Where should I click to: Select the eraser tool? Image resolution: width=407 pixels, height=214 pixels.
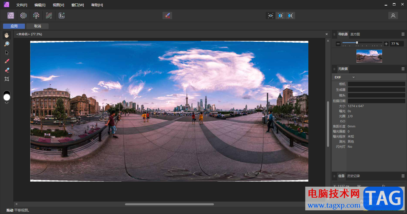click(7, 70)
